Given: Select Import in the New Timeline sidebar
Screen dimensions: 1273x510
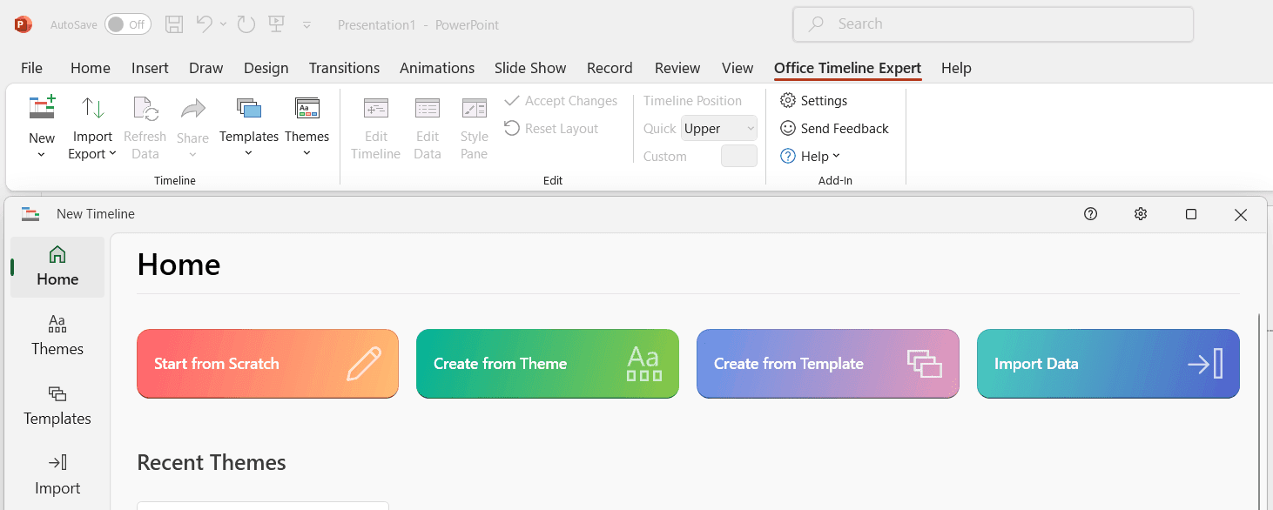Looking at the screenshot, I should point(57,474).
